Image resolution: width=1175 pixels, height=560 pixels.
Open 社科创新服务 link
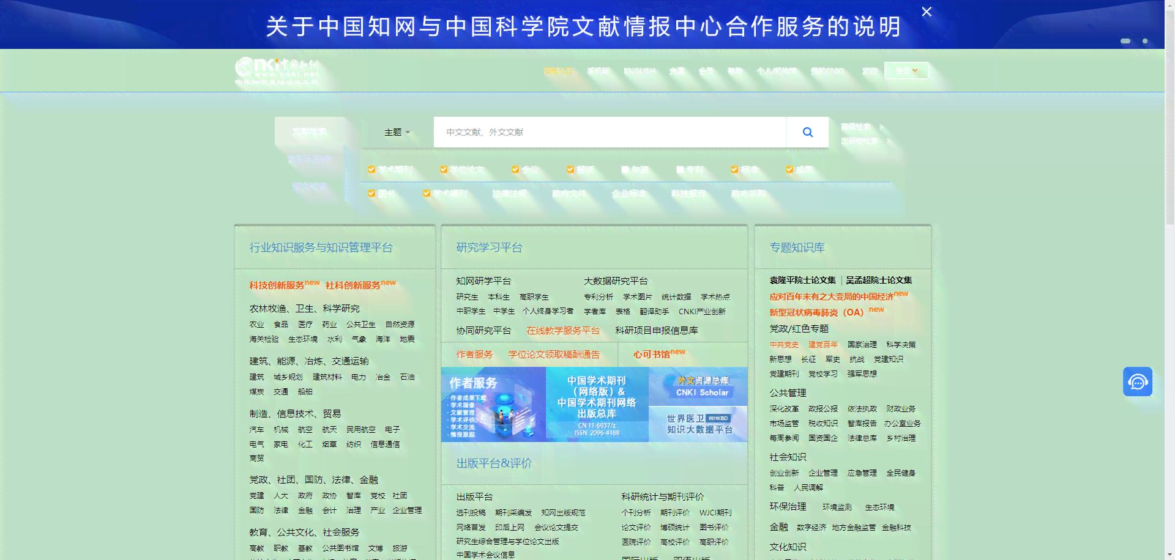(353, 286)
